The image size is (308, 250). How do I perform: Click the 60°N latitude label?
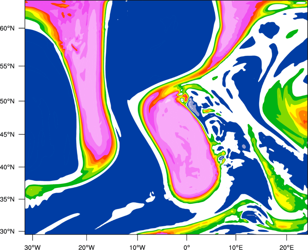(x=7, y=28)
